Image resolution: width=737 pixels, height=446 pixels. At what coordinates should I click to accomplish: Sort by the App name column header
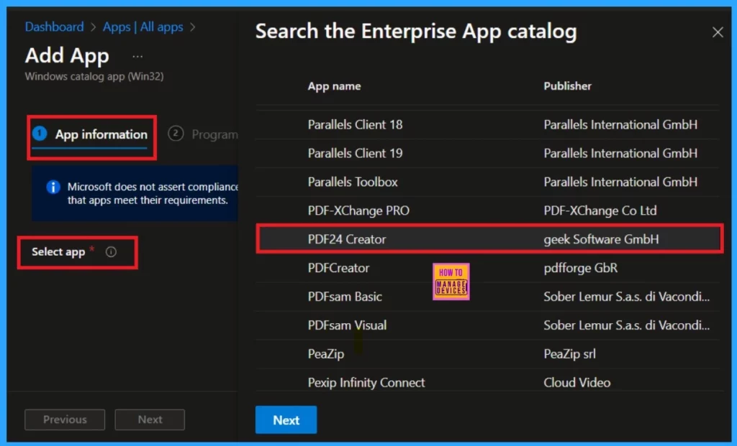(334, 85)
